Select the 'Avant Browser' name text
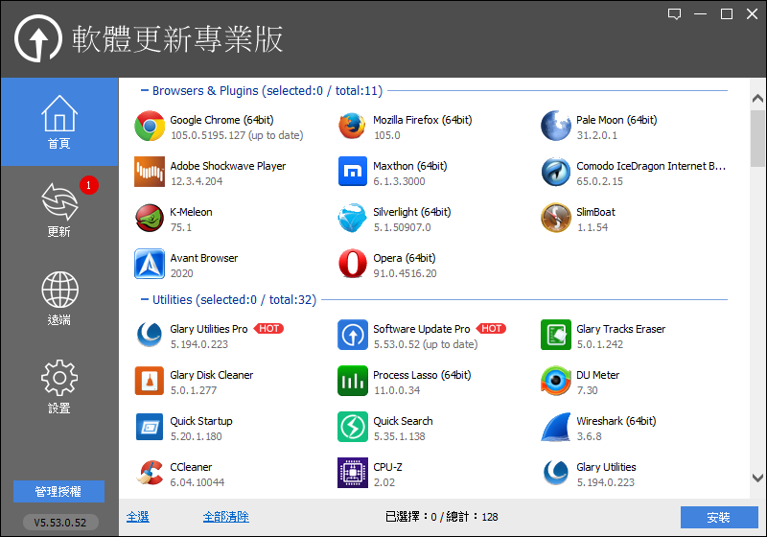767x537 pixels. coord(204,258)
